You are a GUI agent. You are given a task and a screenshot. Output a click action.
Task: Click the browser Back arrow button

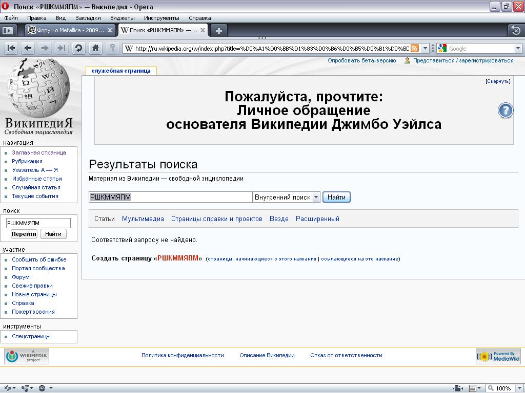(28, 48)
